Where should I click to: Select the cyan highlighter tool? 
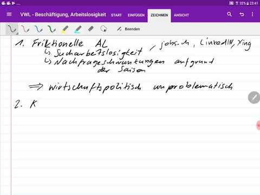tap(78, 29)
